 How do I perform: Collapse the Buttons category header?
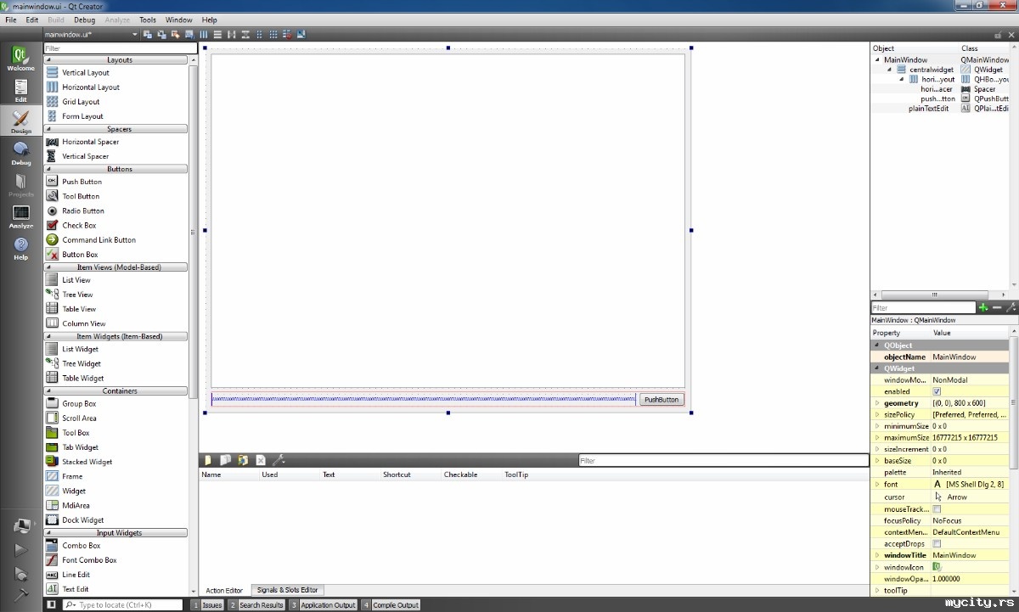(115, 169)
